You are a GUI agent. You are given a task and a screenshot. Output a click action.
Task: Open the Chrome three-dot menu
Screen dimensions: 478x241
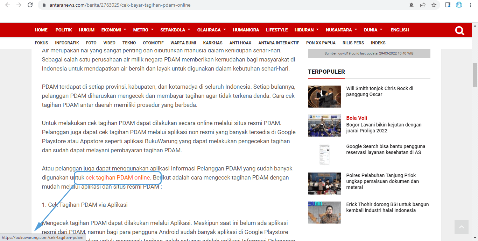coord(471,5)
